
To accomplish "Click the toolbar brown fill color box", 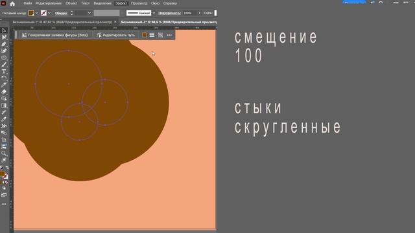I will (2, 173).
